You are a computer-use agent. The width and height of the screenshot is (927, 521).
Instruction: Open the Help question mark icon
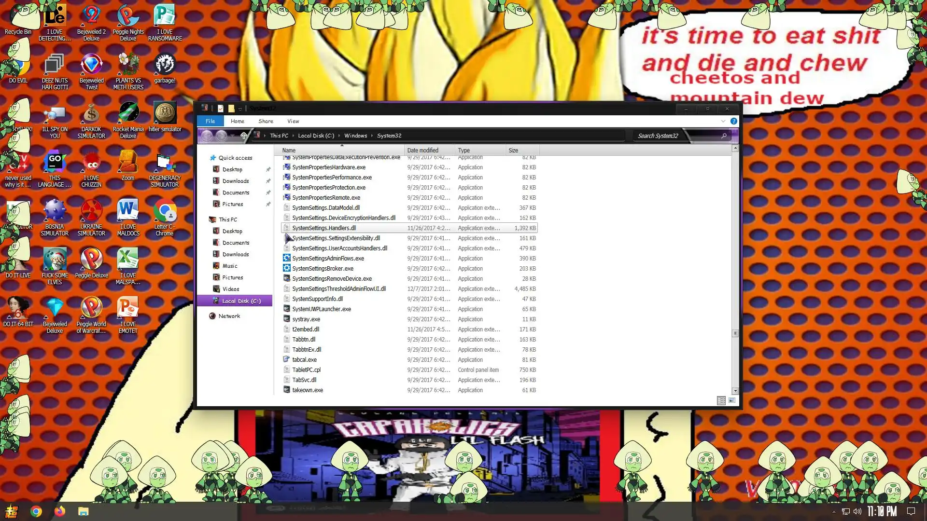tap(733, 121)
